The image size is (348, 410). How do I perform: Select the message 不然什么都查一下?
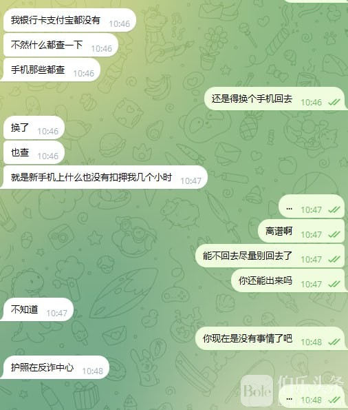(x=61, y=45)
